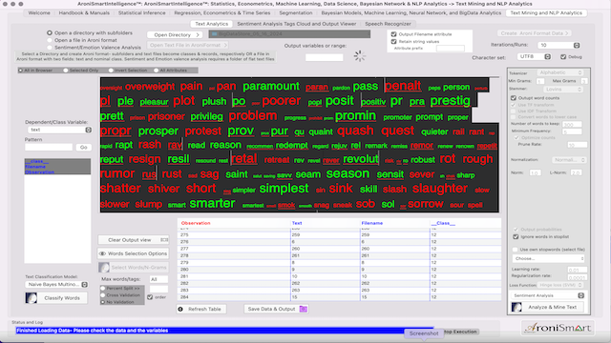Viewport: 611px width, 343px height.
Task: Click the blue status progress bar
Action: tap(224, 331)
